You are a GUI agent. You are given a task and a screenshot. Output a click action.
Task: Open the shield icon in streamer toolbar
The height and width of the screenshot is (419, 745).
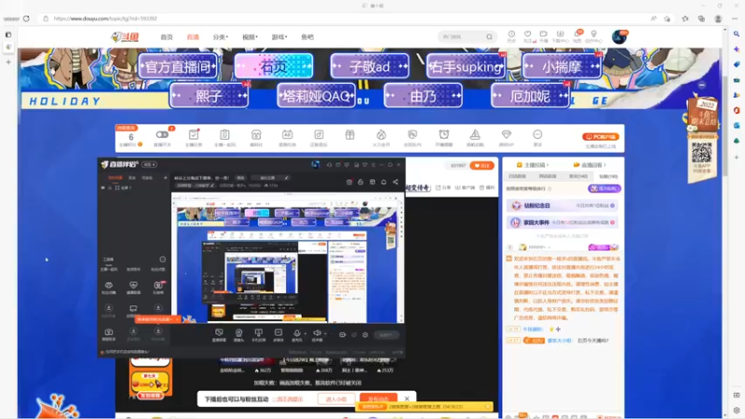click(413, 135)
